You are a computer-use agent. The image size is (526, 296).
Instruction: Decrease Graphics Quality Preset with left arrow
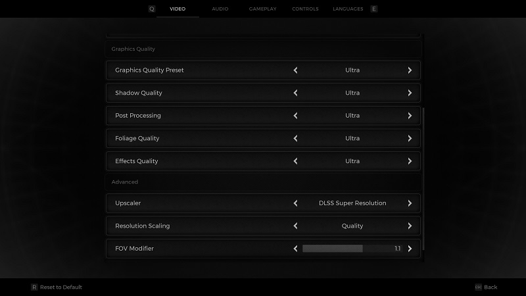(295, 70)
